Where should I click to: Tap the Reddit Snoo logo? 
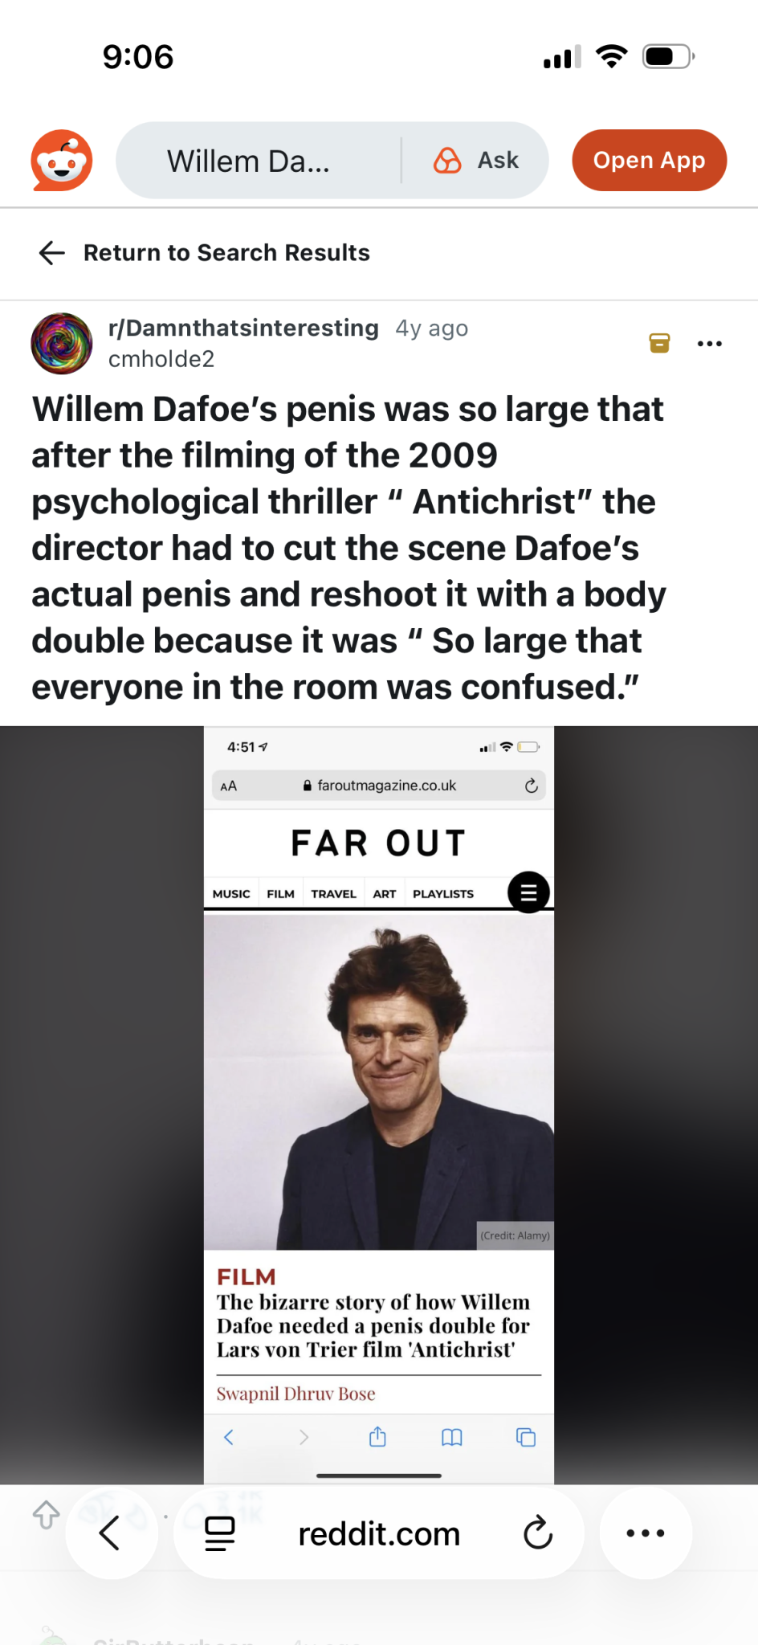click(62, 160)
